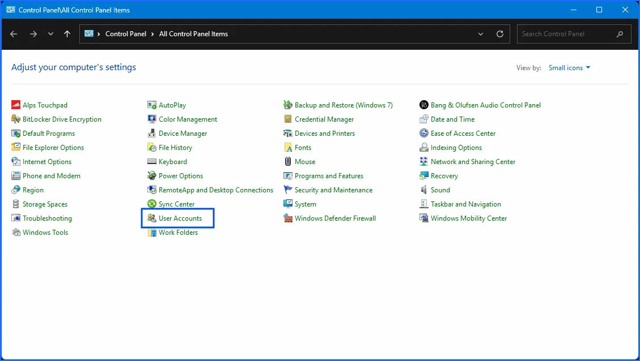Open the Alps Touchpad icon
The width and height of the screenshot is (640, 361).
tap(16, 105)
